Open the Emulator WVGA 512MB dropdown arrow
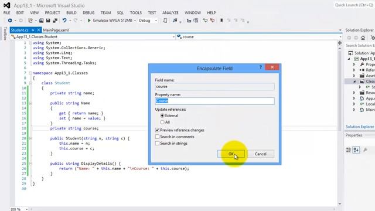 (x=135, y=21)
